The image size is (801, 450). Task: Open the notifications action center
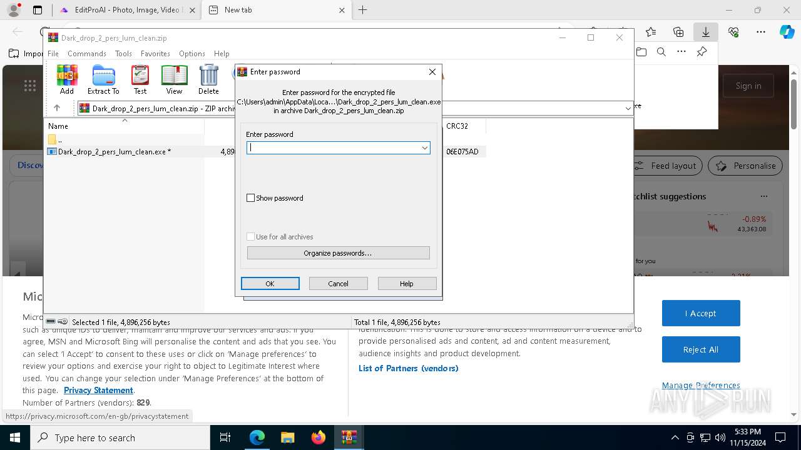(780, 437)
